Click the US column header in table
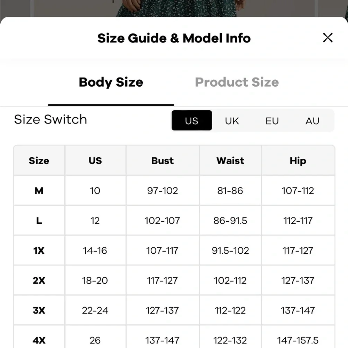The image size is (348, 348). [x=95, y=161]
